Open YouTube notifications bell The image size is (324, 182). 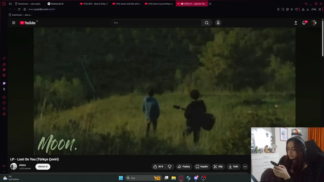point(304,23)
